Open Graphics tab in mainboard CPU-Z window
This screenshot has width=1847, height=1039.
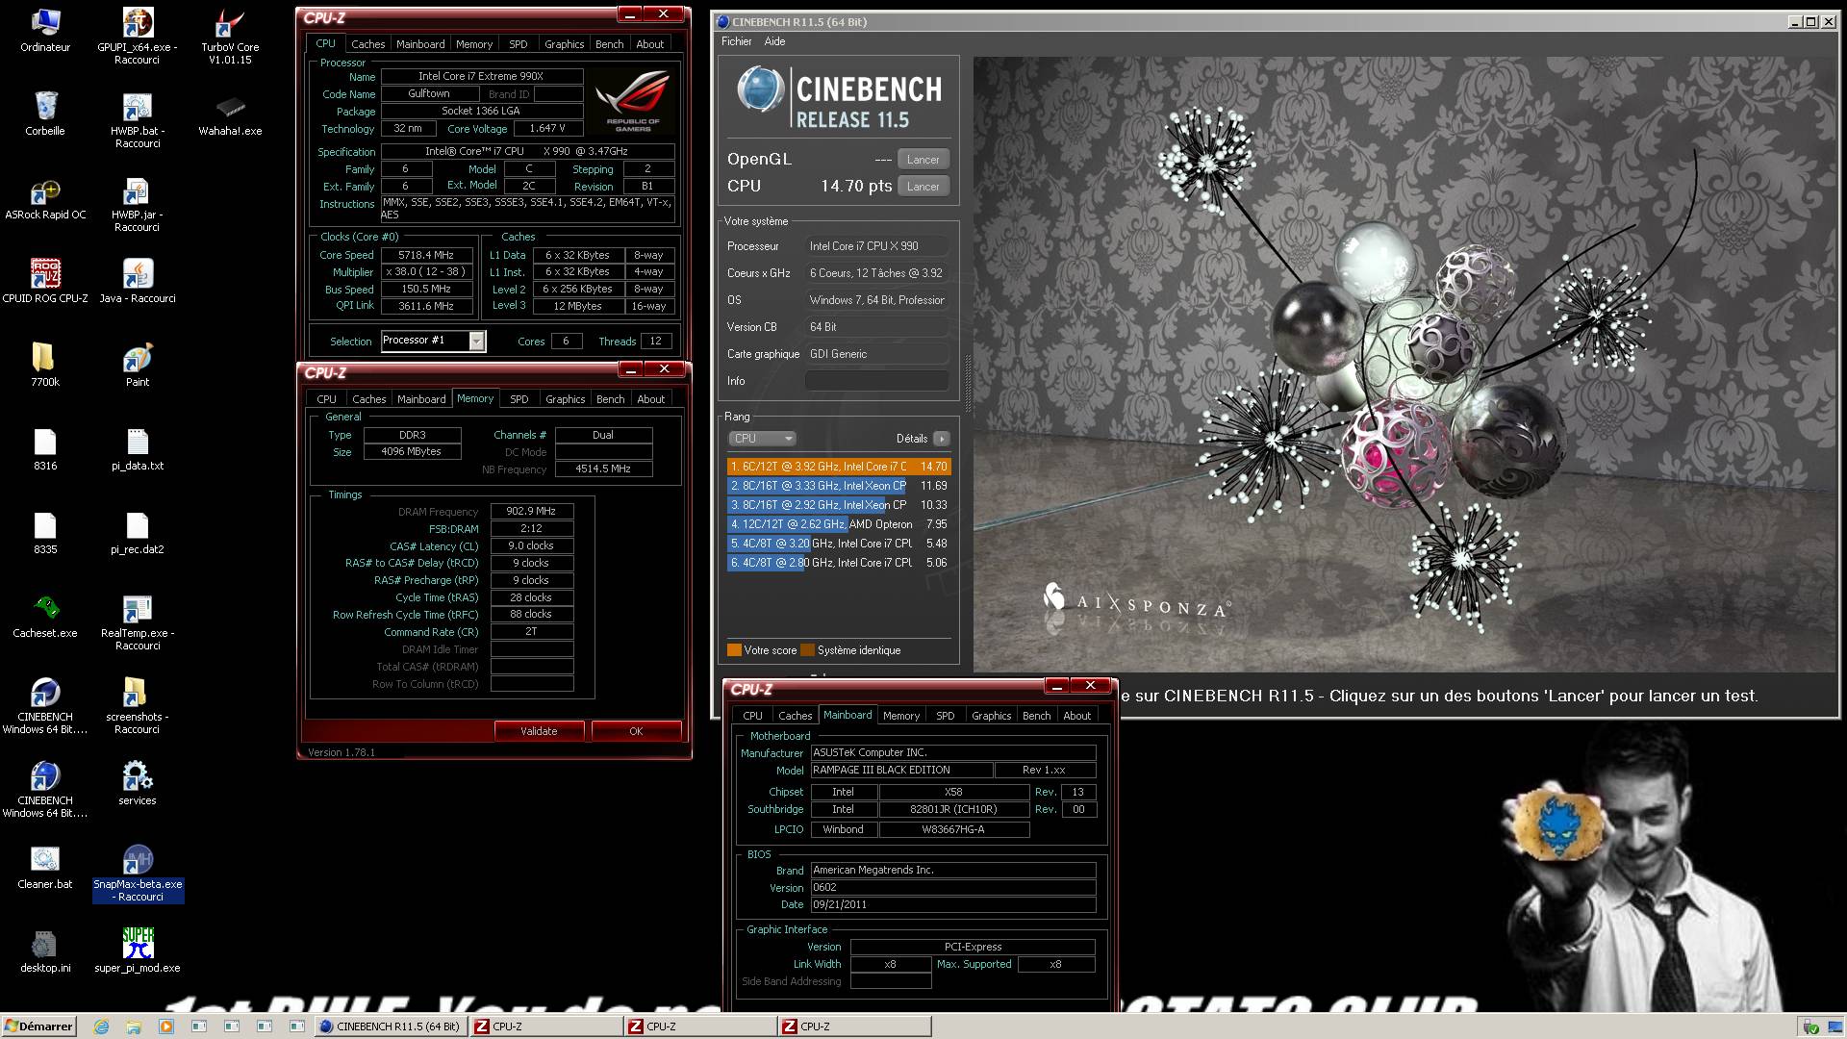click(991, 716)
